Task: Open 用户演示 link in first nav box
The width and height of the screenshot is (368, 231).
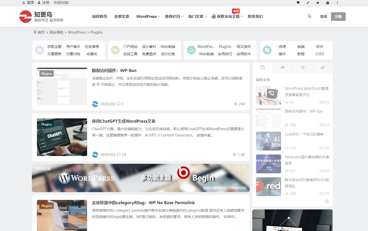Action: pos(73,47)
